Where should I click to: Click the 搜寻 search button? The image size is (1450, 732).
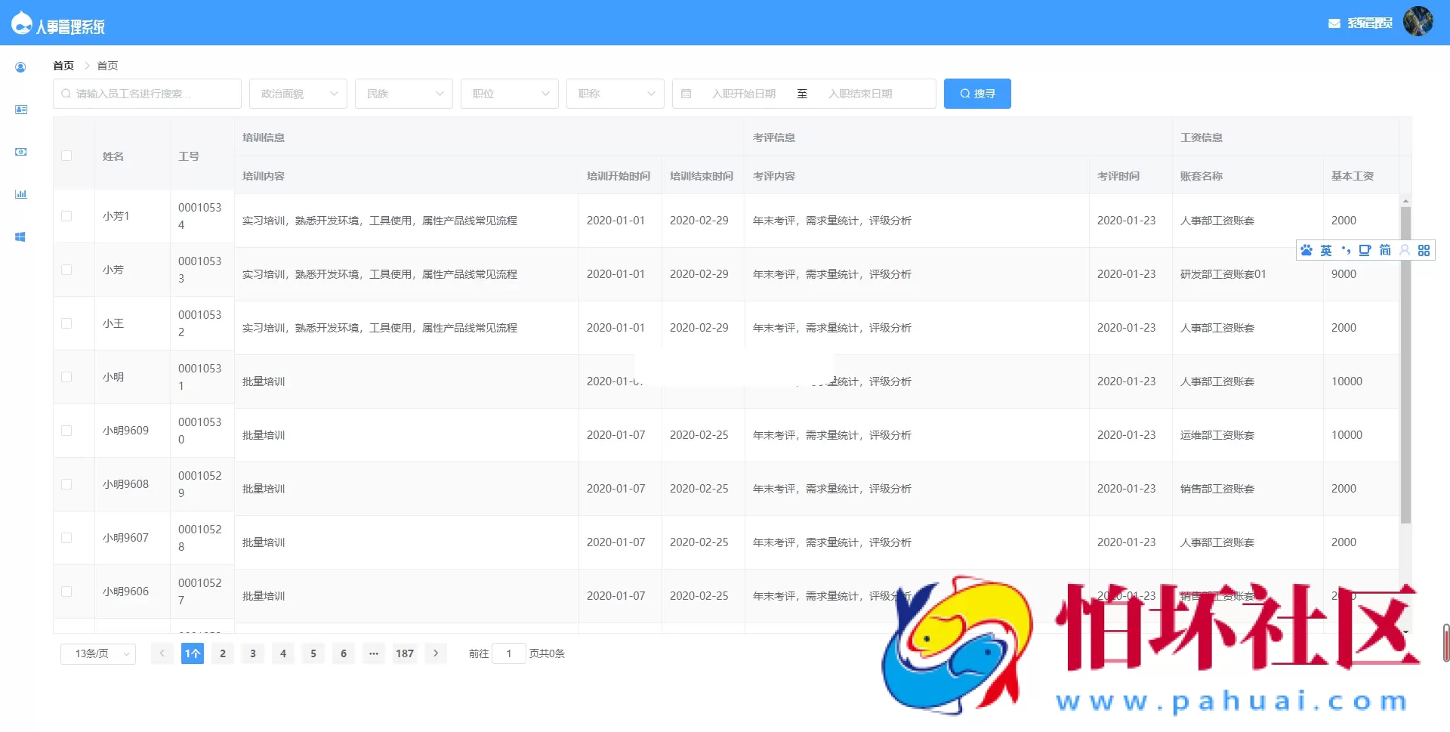click(977, 94)
